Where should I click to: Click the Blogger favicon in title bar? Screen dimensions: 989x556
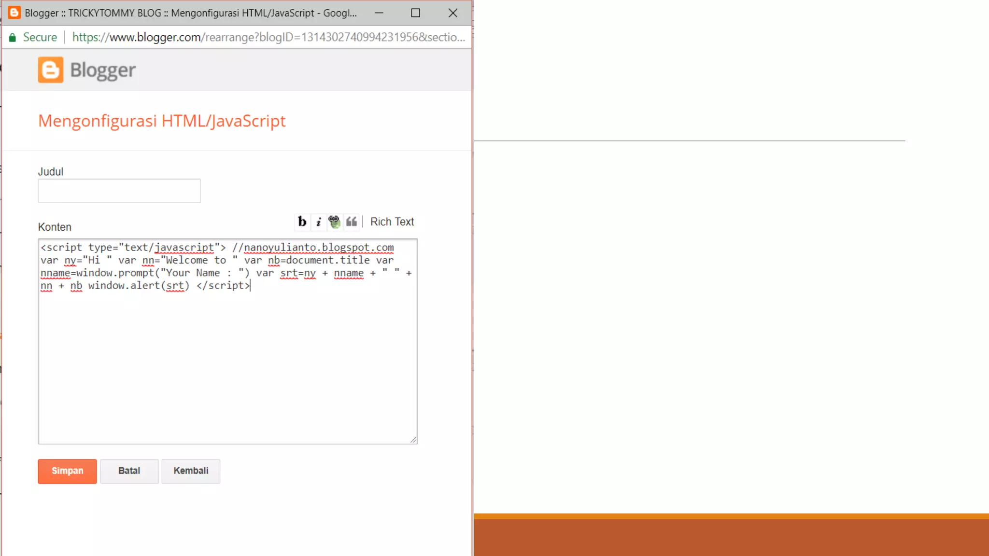pyautogui.click(x=14, y=13)
